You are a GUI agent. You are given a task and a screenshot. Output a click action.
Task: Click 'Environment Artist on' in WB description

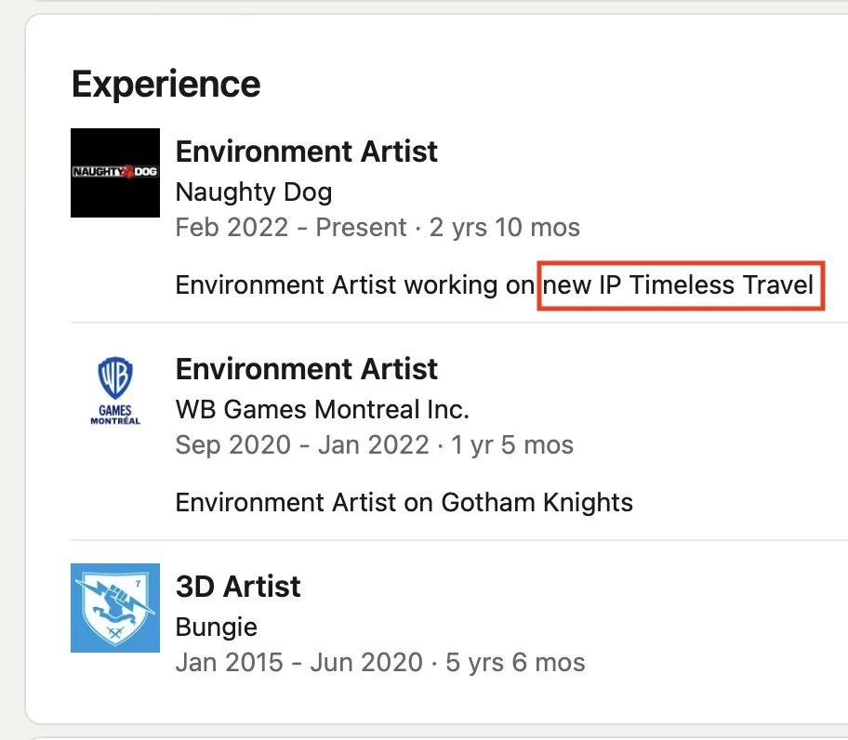[x=306, y=503]
